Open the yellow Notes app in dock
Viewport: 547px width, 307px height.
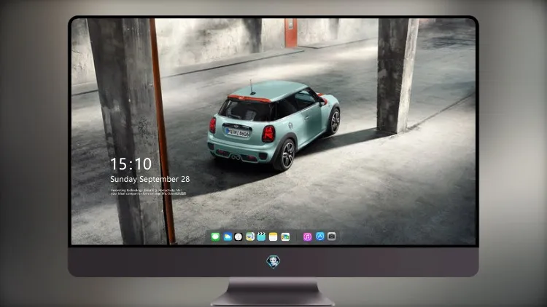273,236
